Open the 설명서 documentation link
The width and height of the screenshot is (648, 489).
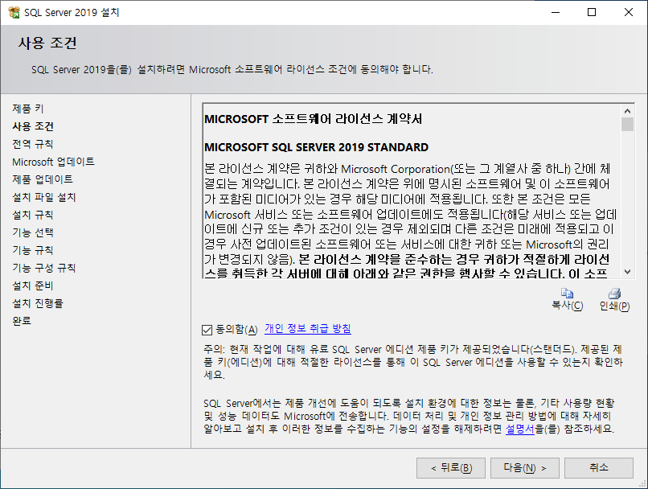520,429
